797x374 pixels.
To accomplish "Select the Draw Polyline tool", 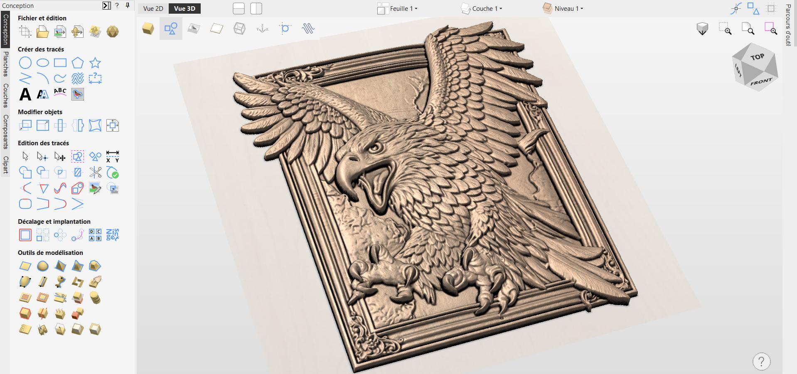I will [x=25, y=78].
